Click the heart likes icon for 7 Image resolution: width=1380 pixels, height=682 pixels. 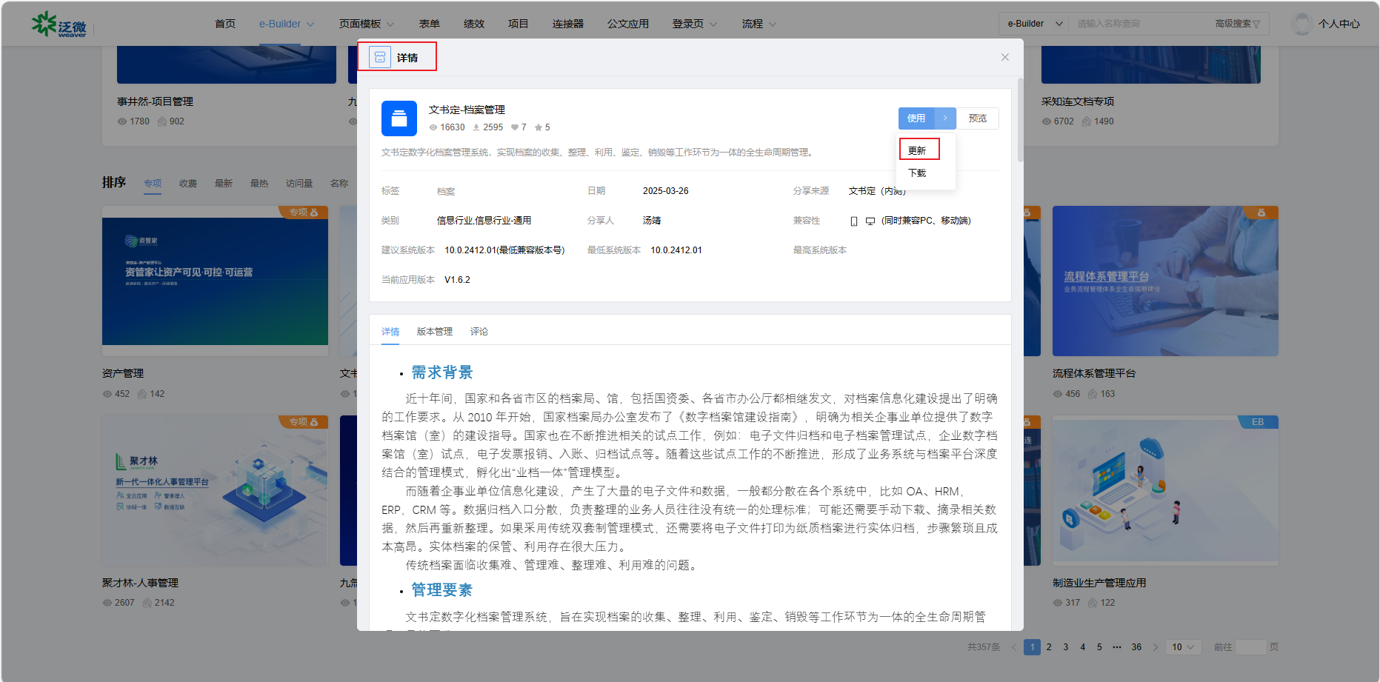click(x=515, y=127)
